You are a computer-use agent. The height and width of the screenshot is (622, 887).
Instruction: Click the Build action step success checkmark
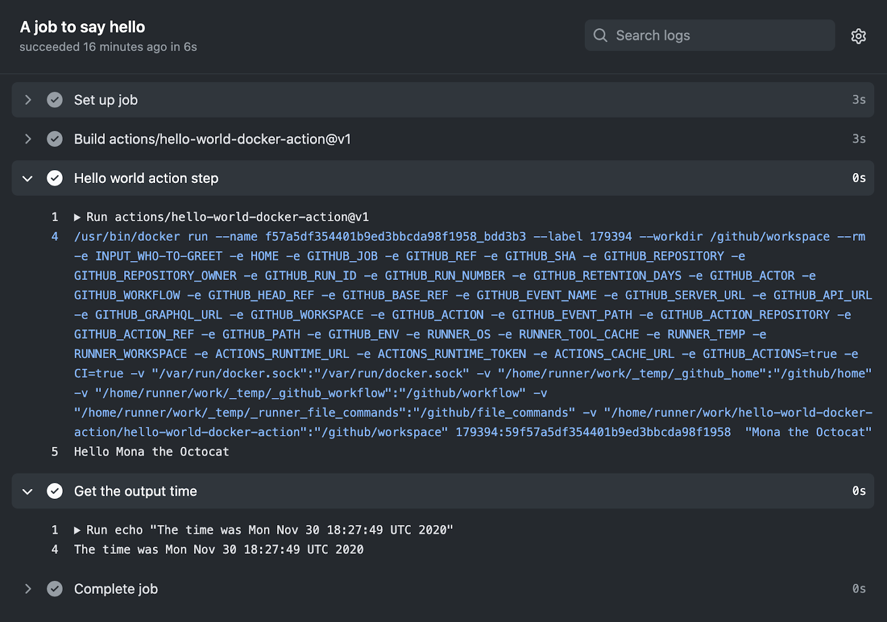pos(55,139)
